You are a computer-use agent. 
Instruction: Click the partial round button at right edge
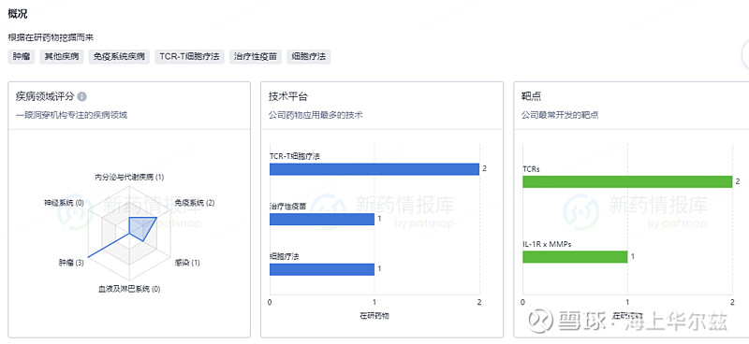pyautogui.click(x=745, y=55)
